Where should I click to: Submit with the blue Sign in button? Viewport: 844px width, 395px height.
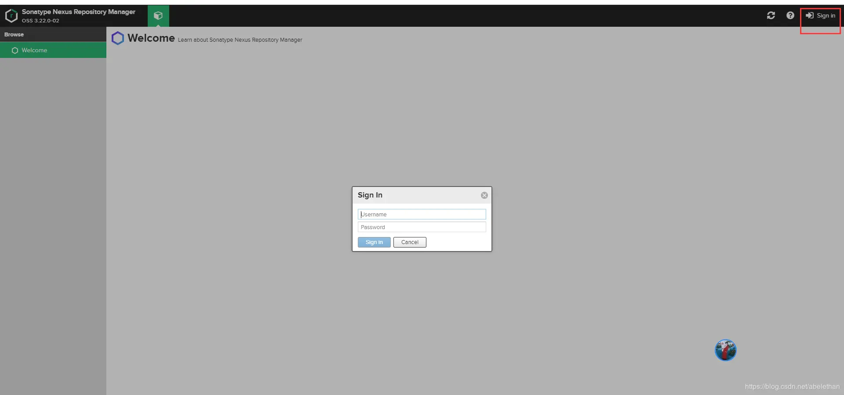pyautogui.click(x=374, y=242)
